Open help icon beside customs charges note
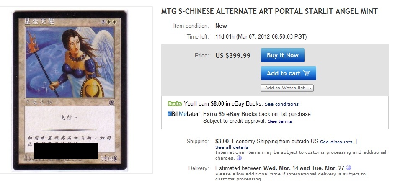395x183 pixels. (x=239, y=158)
